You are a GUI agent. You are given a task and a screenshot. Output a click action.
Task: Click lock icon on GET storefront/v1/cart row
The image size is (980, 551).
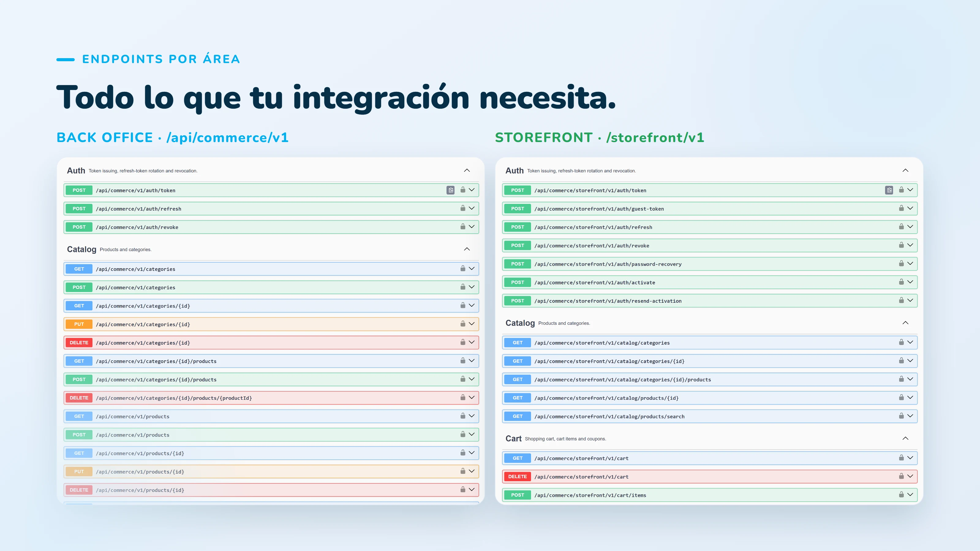tap(901, 458)
